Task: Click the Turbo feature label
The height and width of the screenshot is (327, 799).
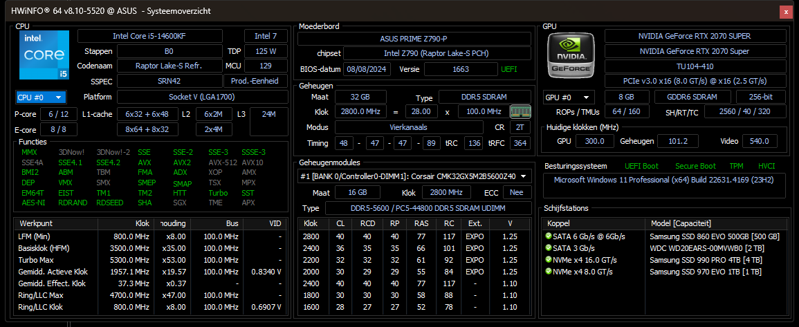Action: (218, 193)
